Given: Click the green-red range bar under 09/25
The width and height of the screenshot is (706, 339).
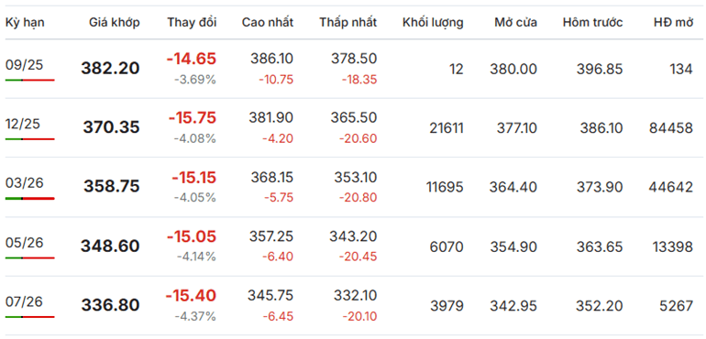Looking at the screenshot, I should point(29,80).
